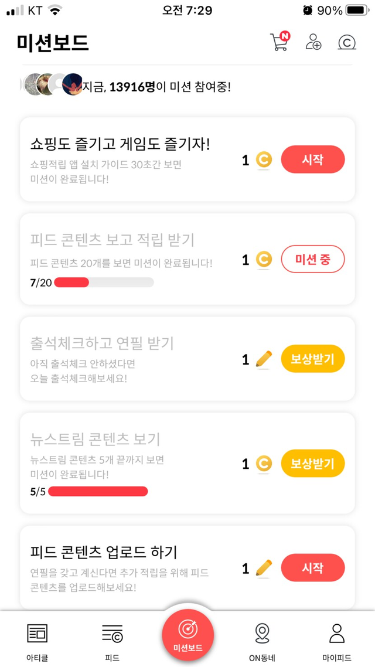Start the feed content upload mission

313,568
